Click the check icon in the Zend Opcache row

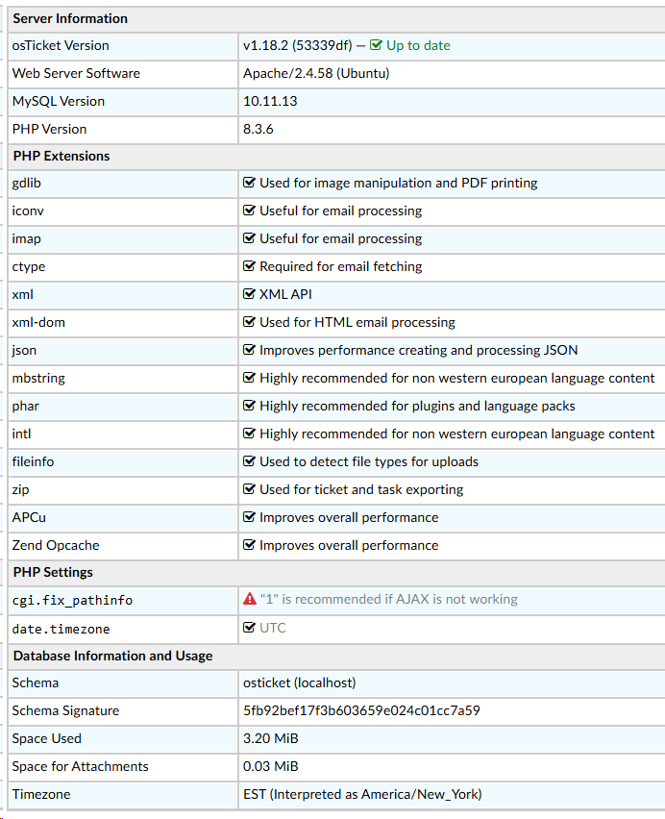coord(250,545)
